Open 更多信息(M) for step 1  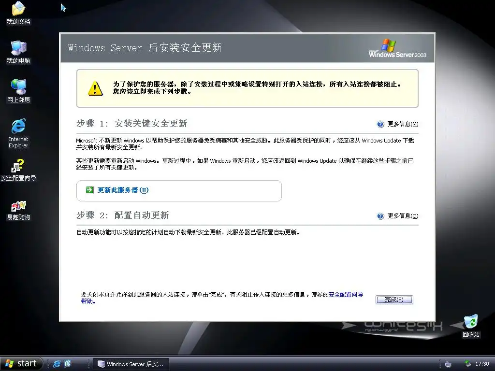(403, 124)
